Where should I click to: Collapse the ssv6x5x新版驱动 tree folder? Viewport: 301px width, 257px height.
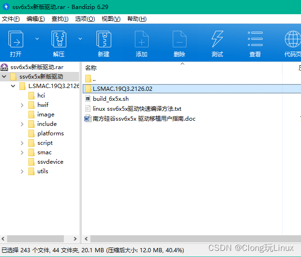(x=4, y=77)
